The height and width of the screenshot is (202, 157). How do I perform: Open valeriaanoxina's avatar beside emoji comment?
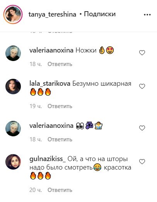pyautogui.click(x=13, y=129)
